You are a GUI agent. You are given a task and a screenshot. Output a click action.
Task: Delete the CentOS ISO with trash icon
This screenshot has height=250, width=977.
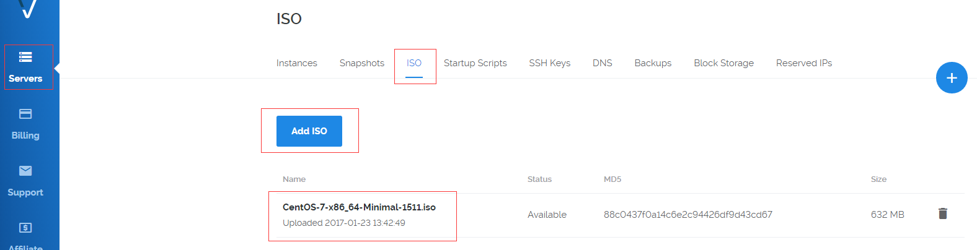pos(943,213)
